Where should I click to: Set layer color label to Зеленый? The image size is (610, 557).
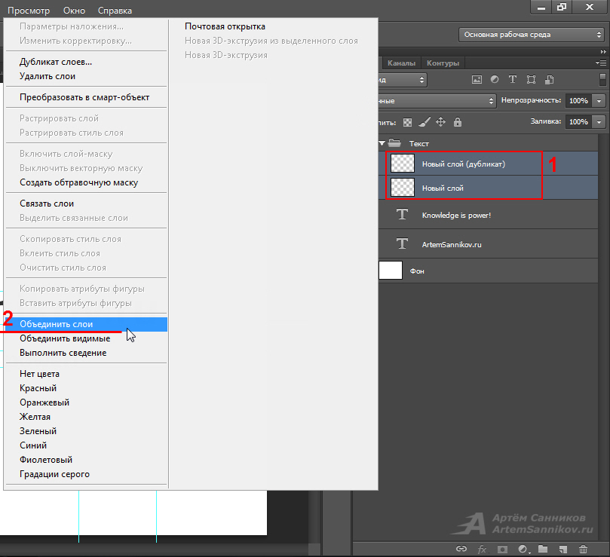pyautogui.click(x=86, y=431)
